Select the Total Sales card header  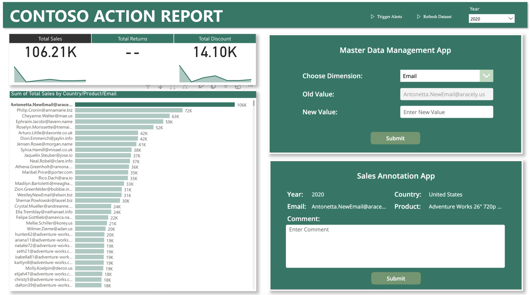tap(50, 39)
